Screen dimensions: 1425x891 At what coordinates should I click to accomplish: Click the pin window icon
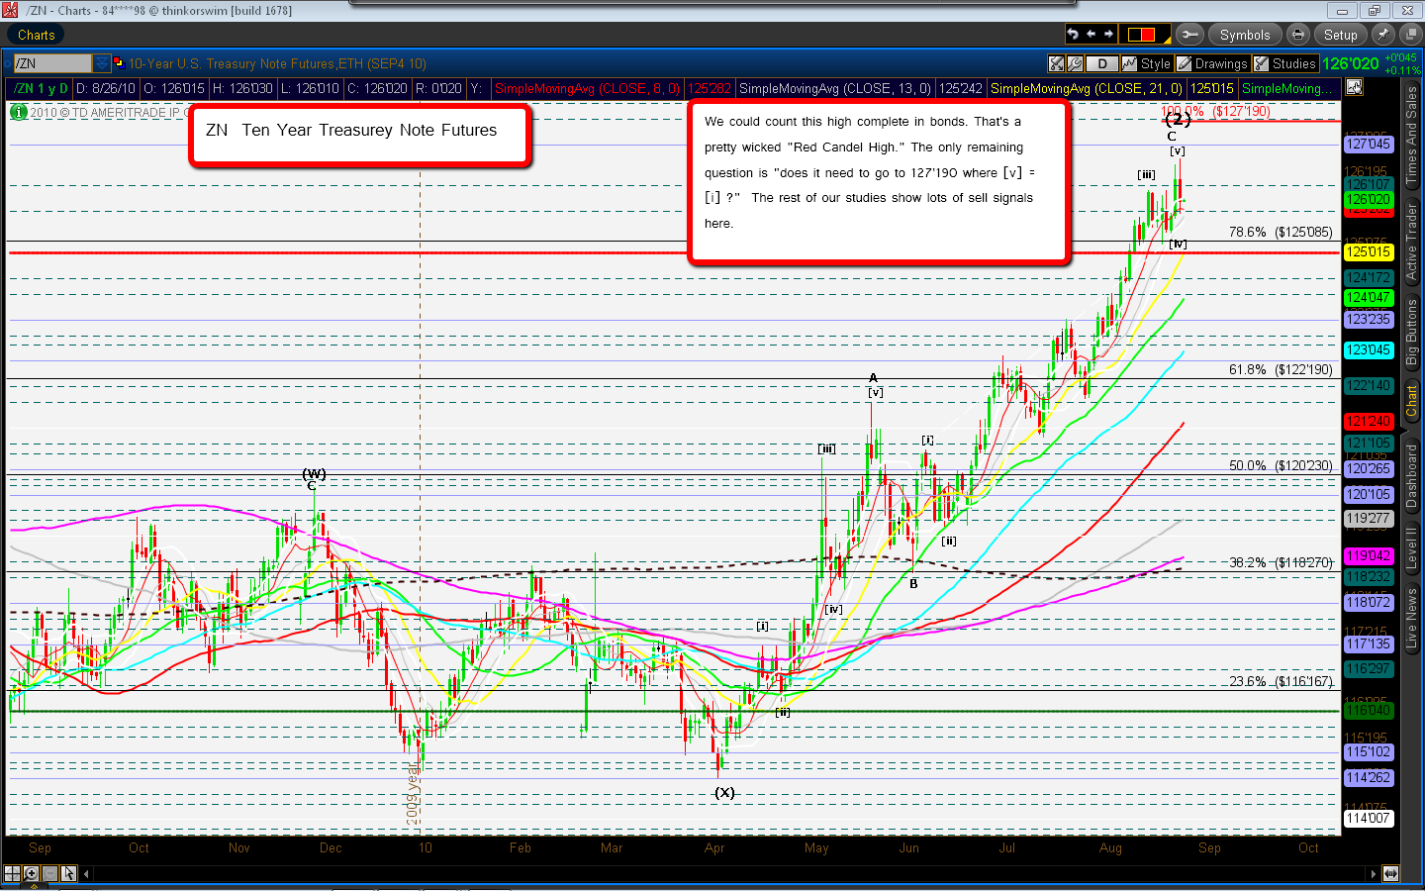[1382, 35]
